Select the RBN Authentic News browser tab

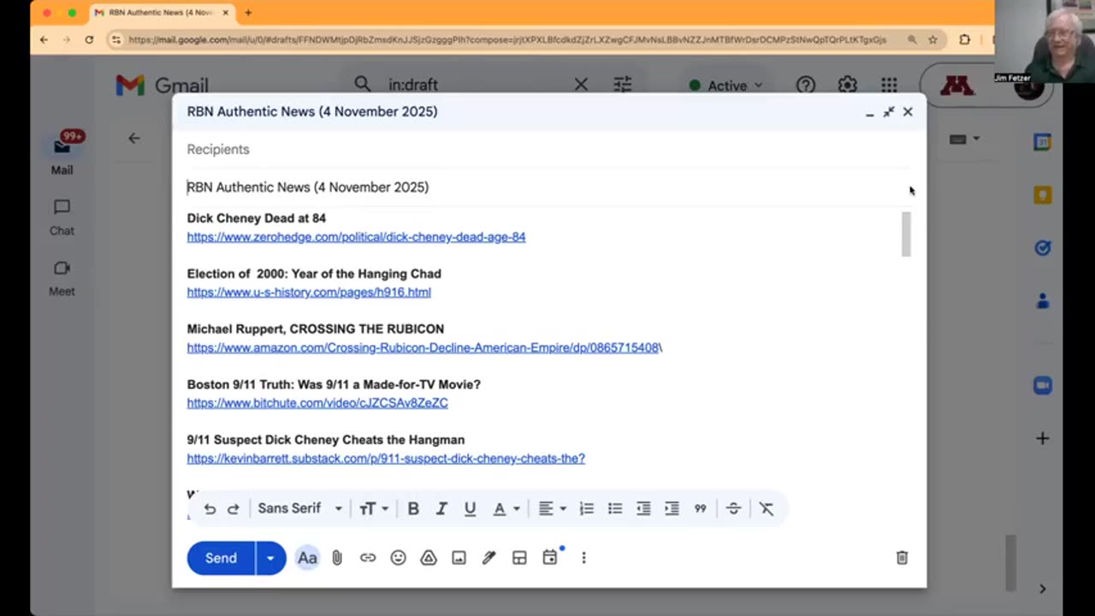(162, 13)
